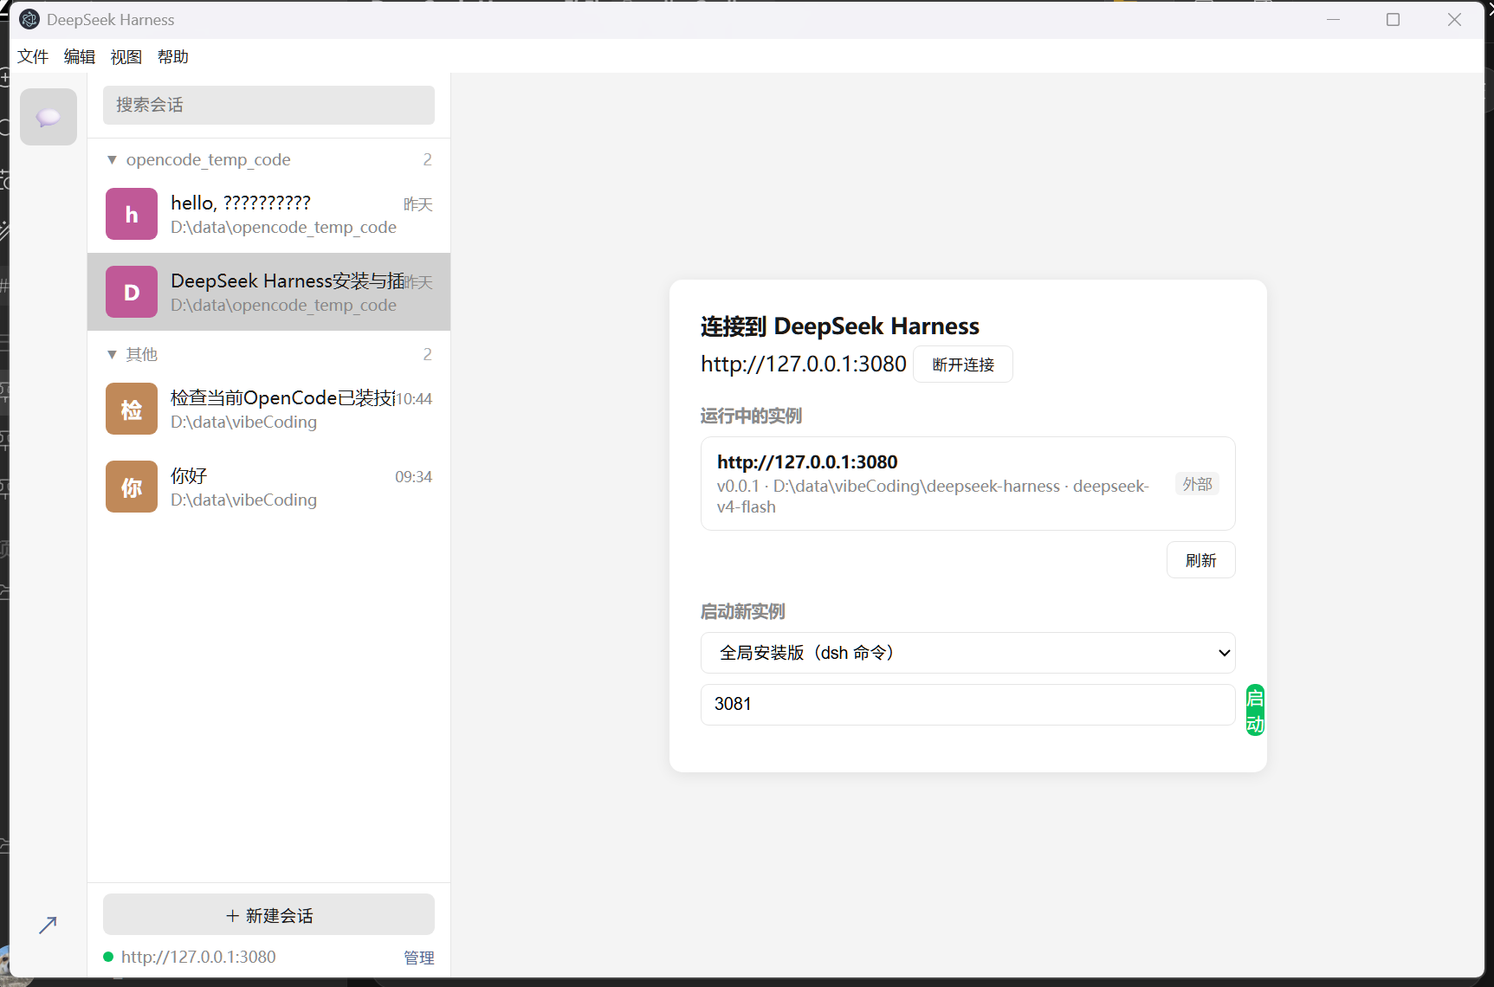This screenshot has height=987, width=1494.
Task: Click the 09:34 timestamp
Action: tap(414, 477)
